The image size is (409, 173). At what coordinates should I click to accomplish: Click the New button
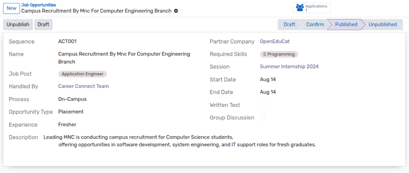coord(12,8)
